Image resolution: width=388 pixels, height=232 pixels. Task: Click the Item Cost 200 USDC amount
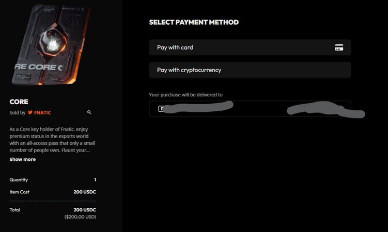pyautogui.click(x=85, y=192)
